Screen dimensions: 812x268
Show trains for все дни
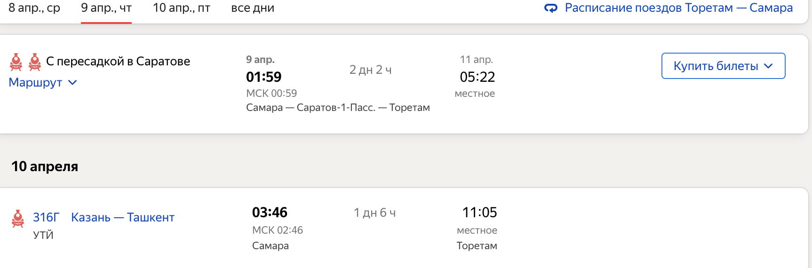pos(253,8)
